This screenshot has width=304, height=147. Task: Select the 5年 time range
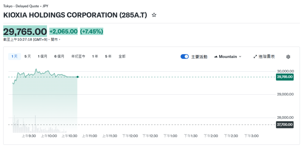click(108, 56)
